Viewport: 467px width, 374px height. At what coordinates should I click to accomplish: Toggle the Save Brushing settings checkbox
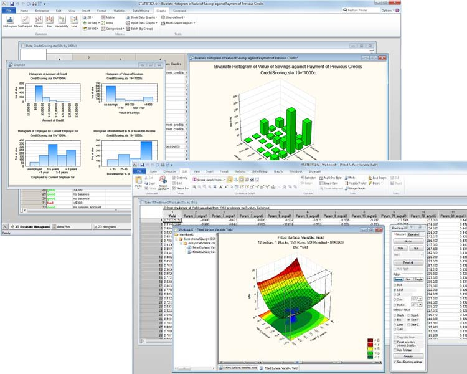[395, 362]
